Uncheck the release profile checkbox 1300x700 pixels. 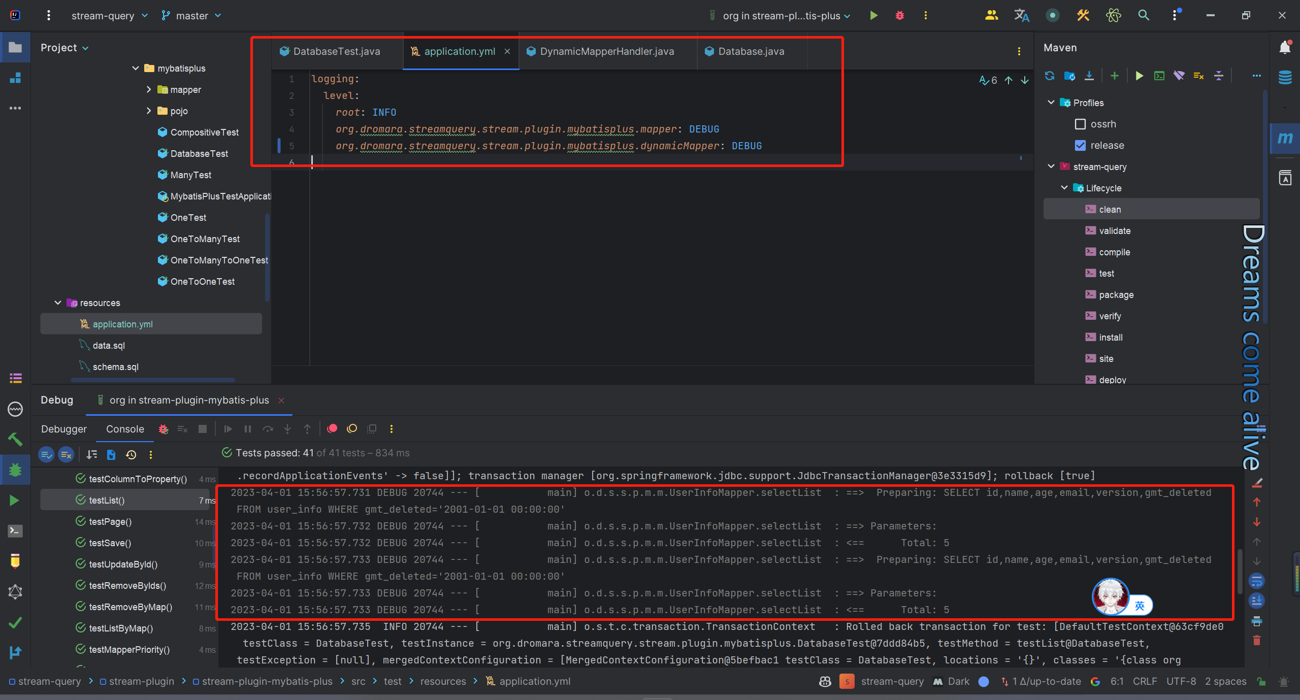pyautogui.click(x=1080, y=146)
